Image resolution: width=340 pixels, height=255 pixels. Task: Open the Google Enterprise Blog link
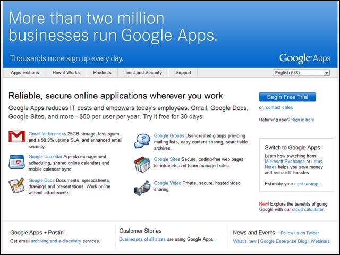pos(283,241)
